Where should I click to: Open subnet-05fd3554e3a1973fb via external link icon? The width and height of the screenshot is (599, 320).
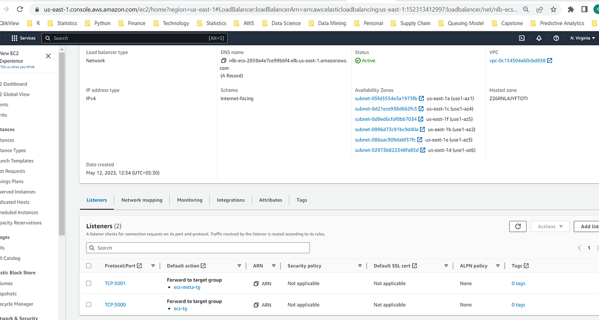point(421,98)
